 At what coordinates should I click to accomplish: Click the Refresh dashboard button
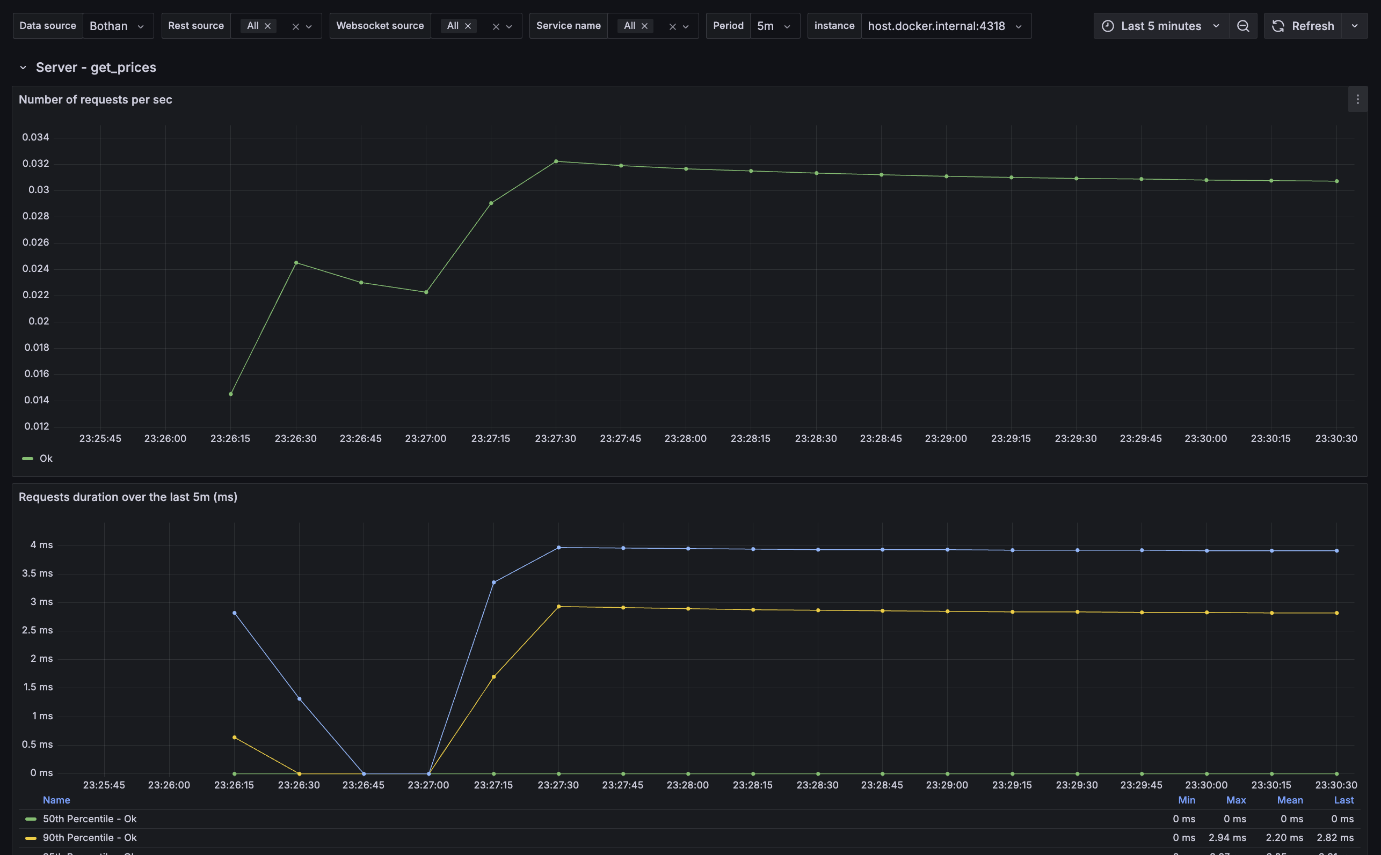(x=1303, y=26)
